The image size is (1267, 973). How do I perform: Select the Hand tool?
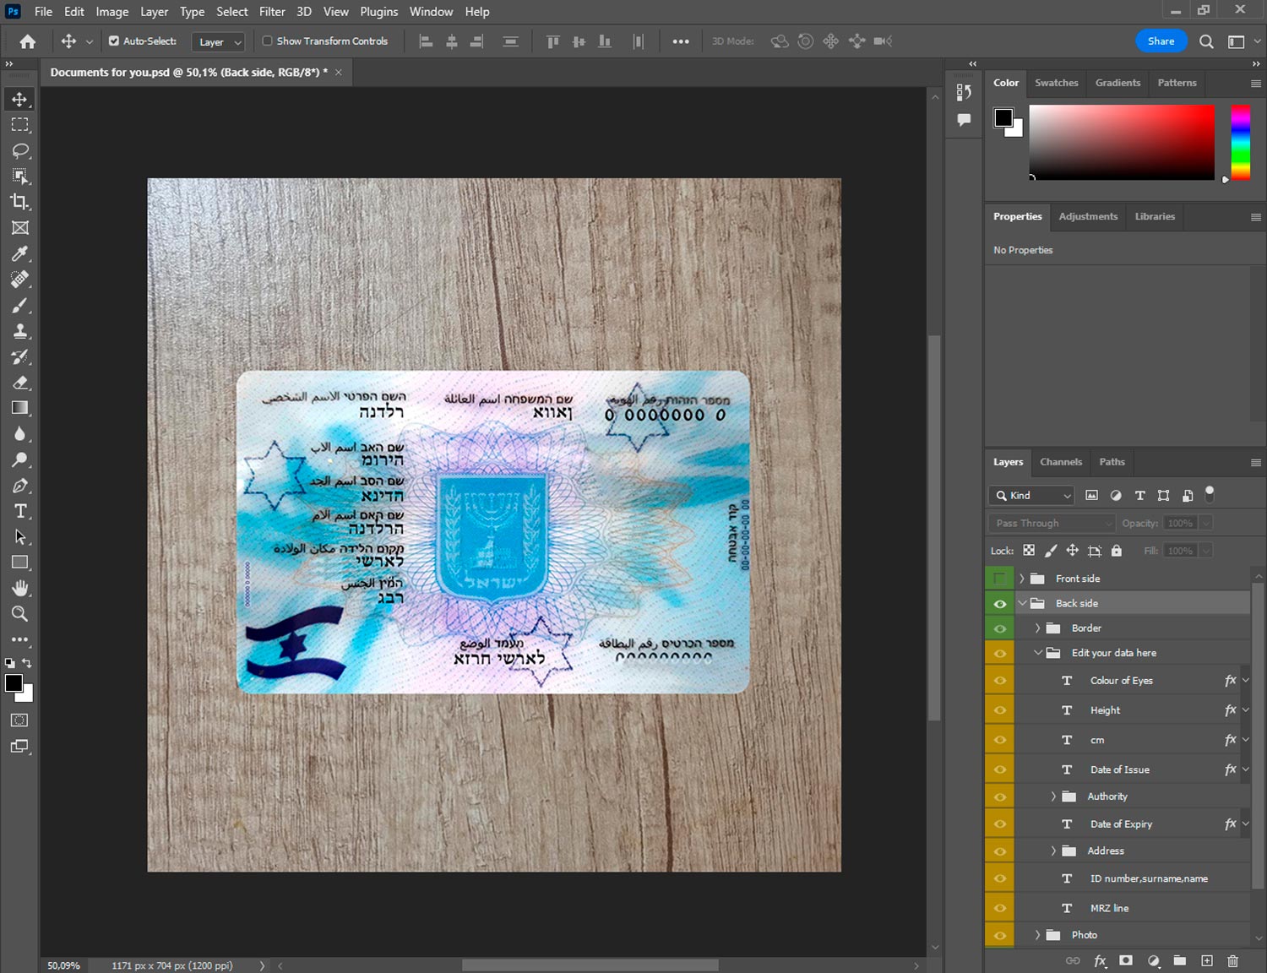click(x=20, y=588)
